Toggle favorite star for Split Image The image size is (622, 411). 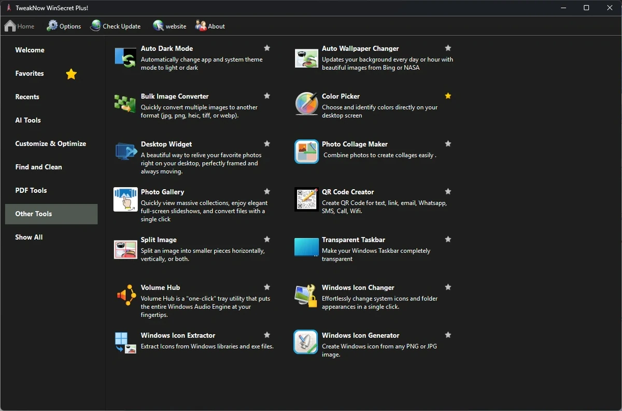click(x=267, y=239)
